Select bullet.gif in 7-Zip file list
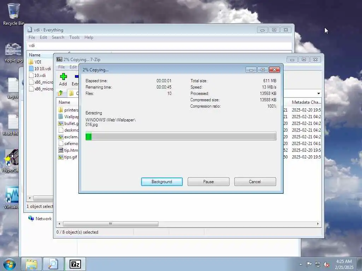362x271 pixels. 68,123
